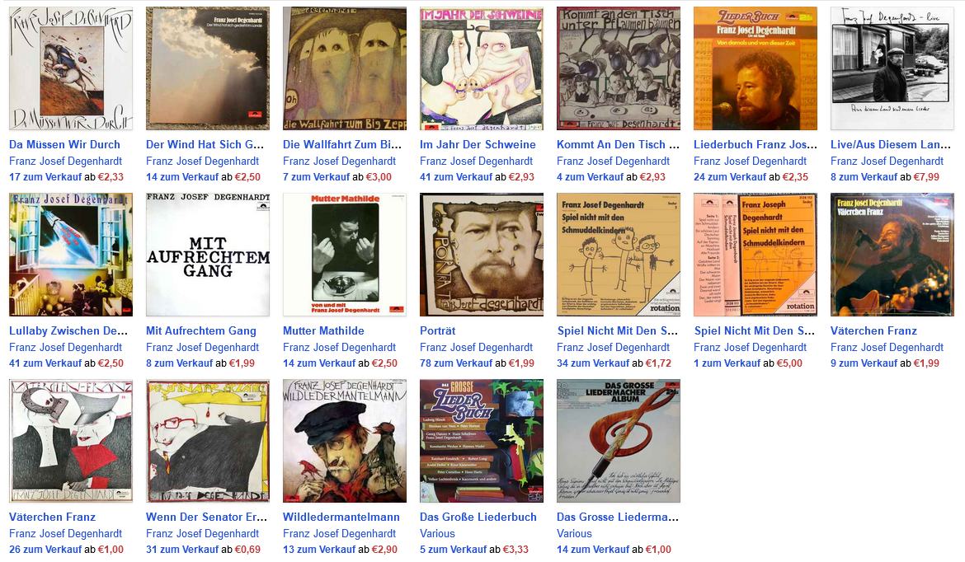Open the Da Müssen Wir Durch album cover

click(x=71, y=68)
